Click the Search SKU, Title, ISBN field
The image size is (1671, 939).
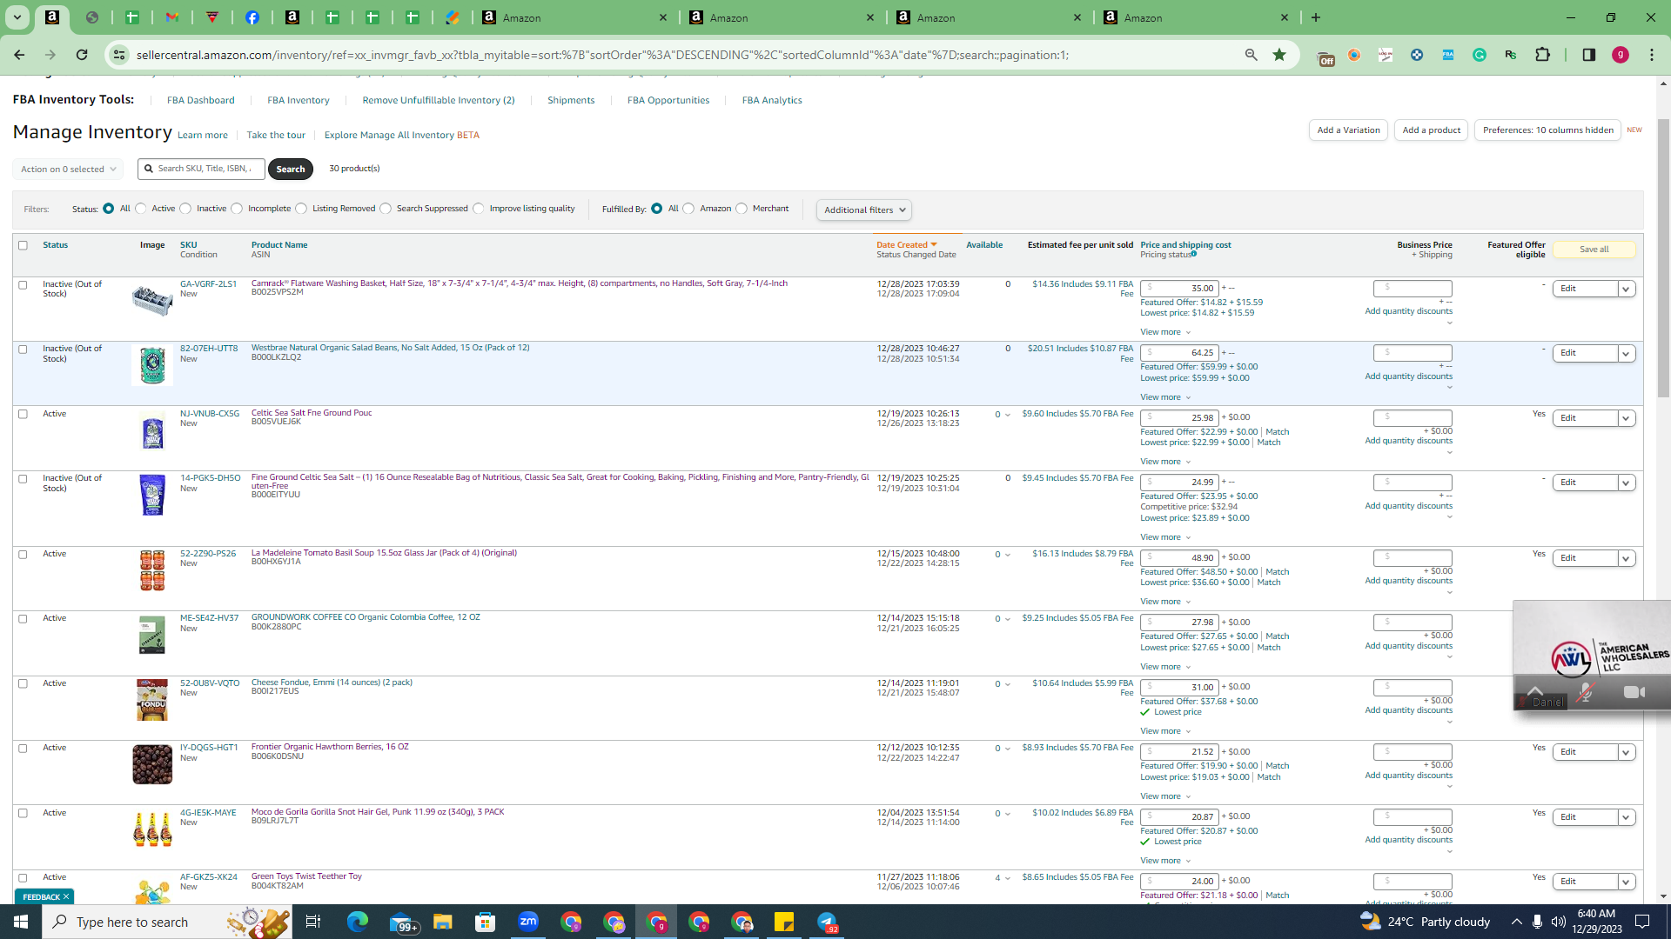click(x=202, y=169)
